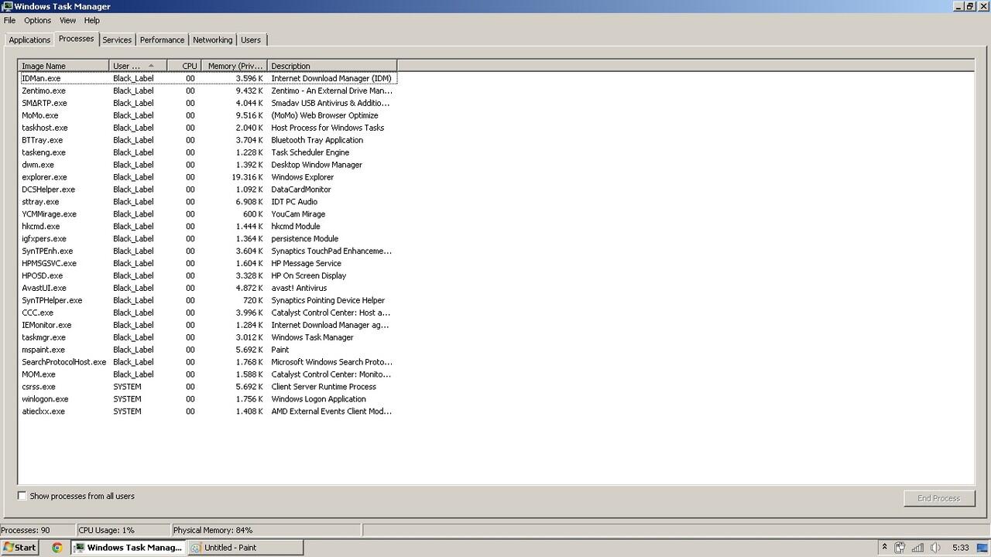The image size is (991, 557).
Task: Open the Help menu
Action: point(92,20)
